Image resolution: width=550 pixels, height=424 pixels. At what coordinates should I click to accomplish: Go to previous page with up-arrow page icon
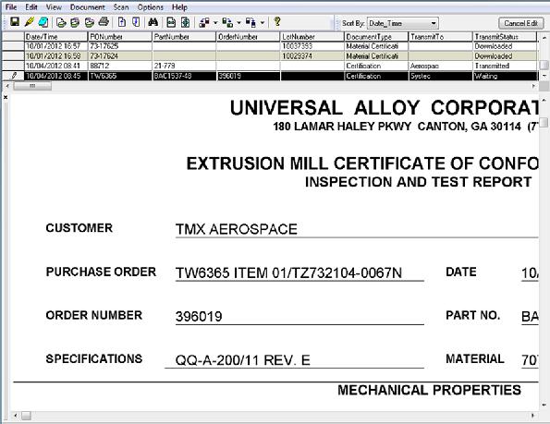(122, 22)
